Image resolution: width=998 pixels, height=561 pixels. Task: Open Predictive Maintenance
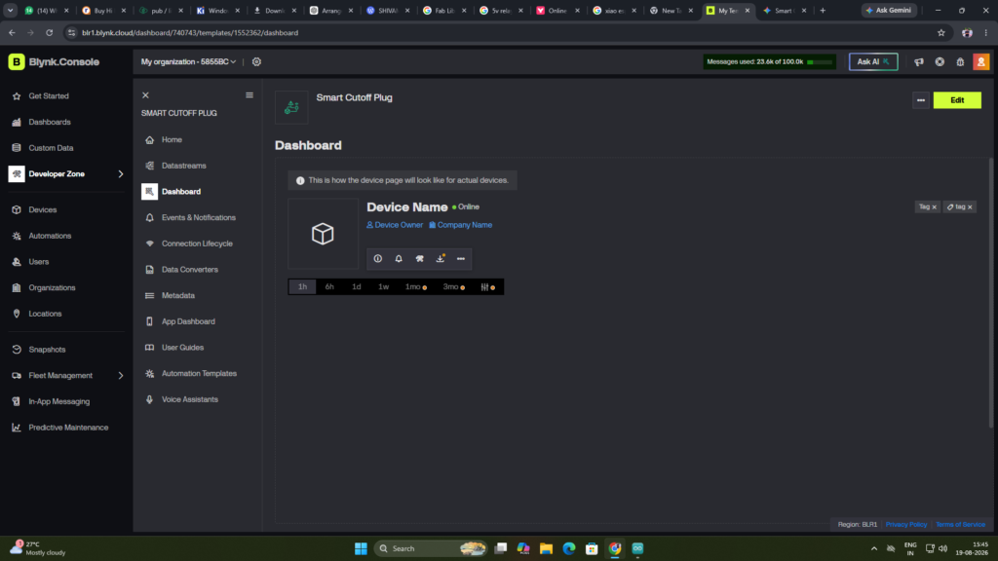tap(68, 429)
